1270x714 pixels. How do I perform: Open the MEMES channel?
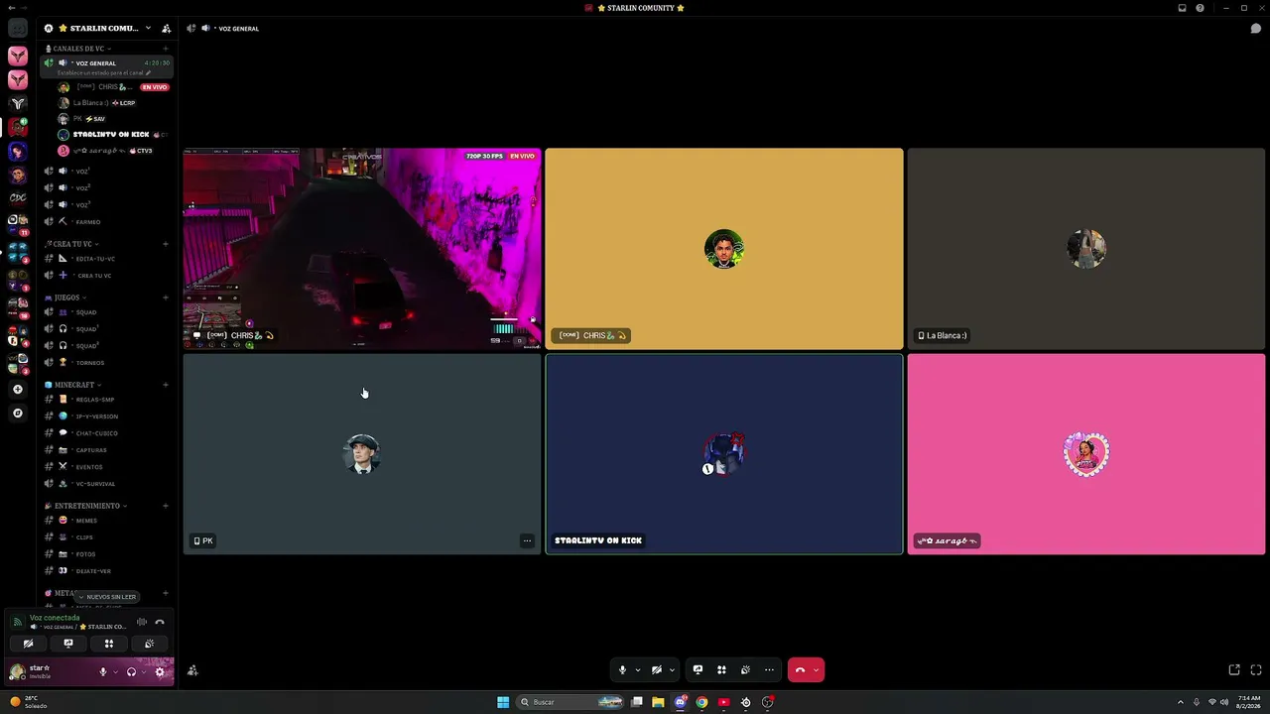tap(107, 521)
